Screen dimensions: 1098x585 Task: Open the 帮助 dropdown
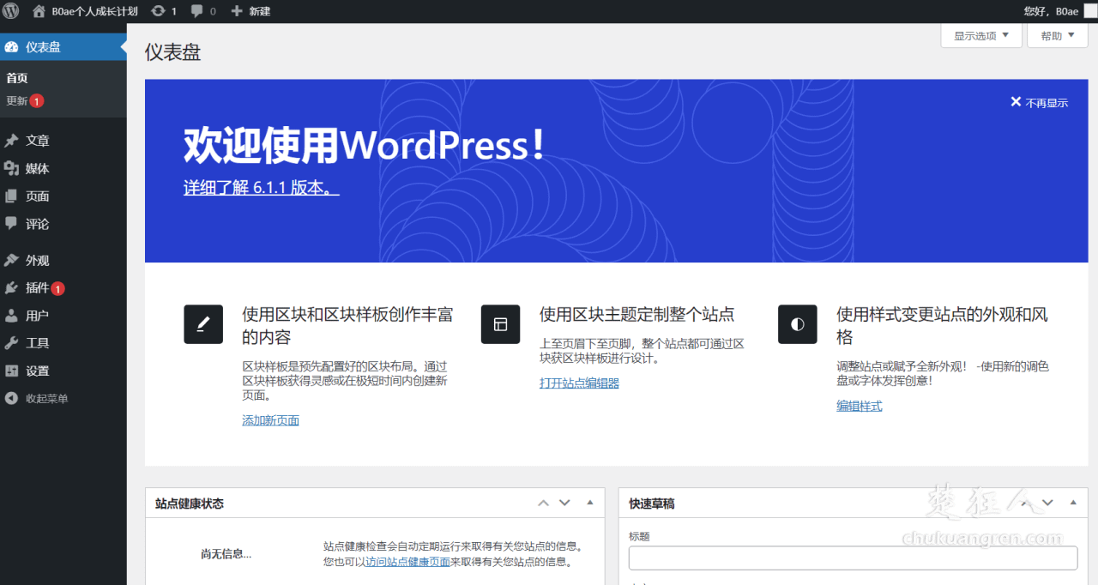[1057, 35]
